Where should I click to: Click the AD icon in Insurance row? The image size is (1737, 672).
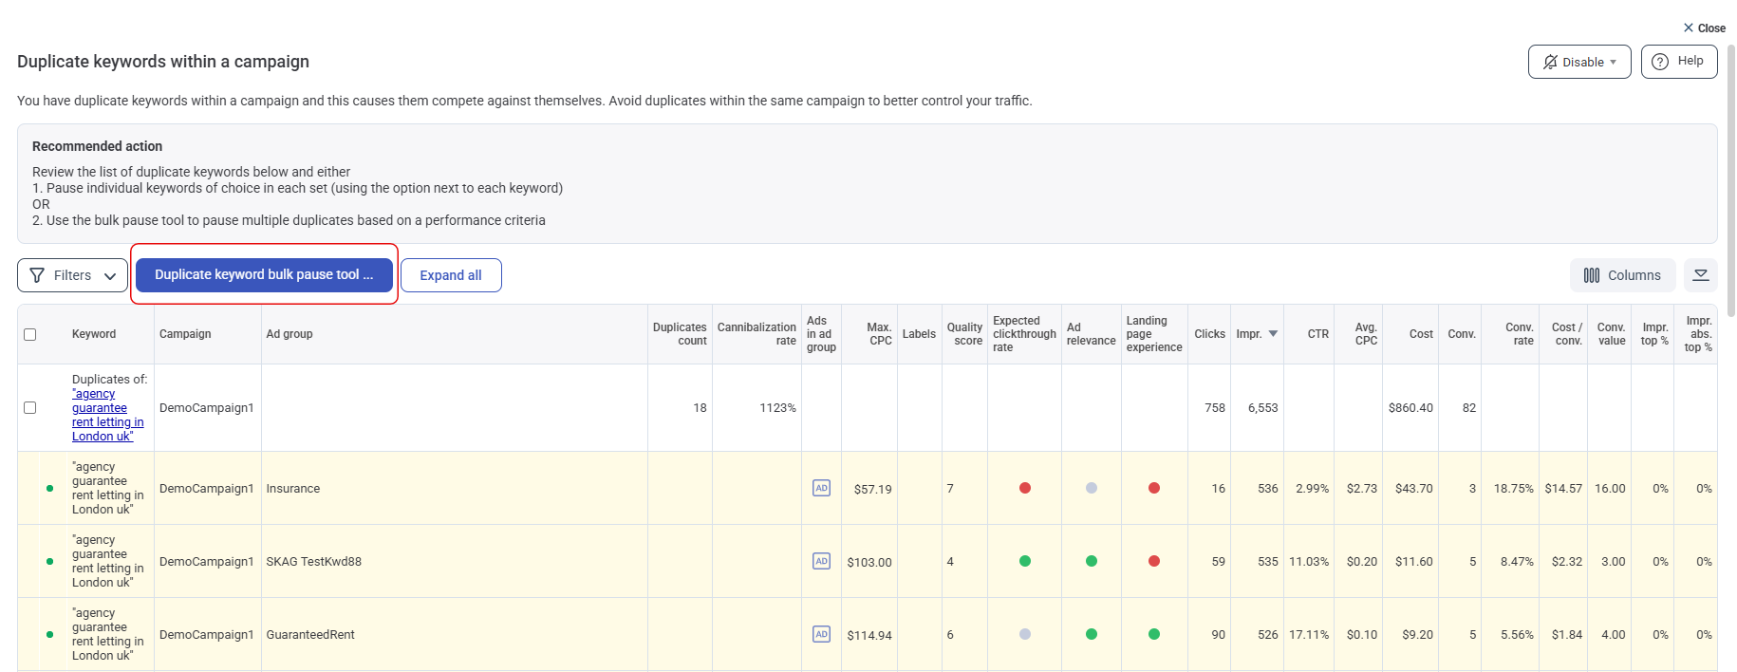(x=821, y=488)
